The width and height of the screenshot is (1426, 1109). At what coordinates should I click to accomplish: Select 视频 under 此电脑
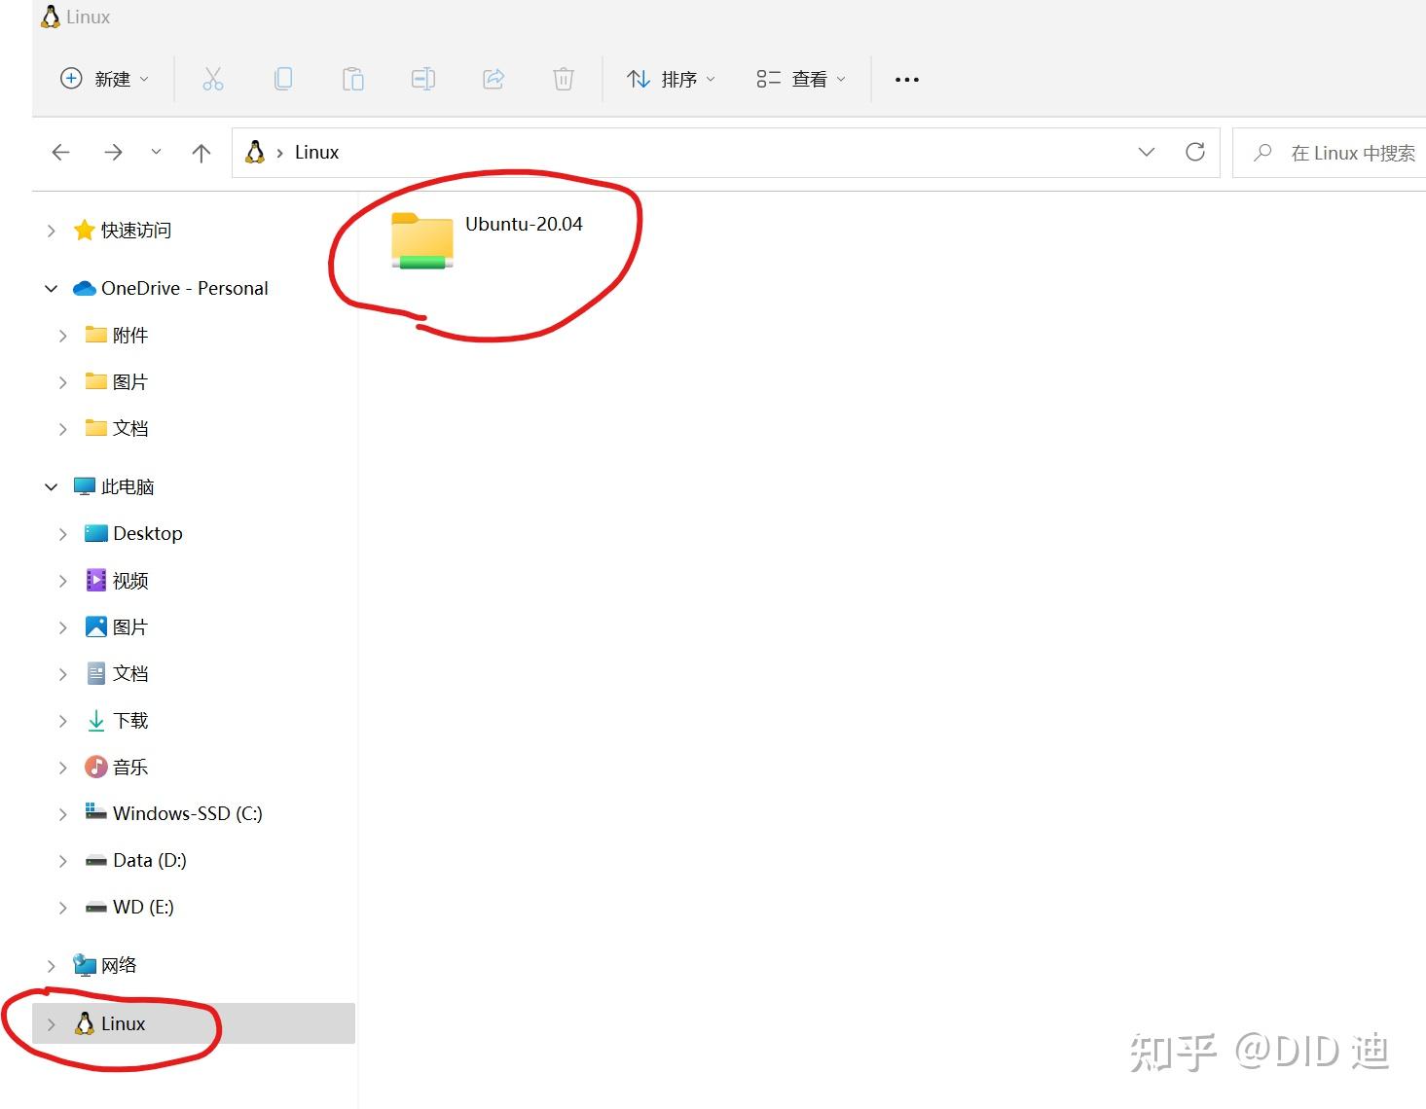130,581
